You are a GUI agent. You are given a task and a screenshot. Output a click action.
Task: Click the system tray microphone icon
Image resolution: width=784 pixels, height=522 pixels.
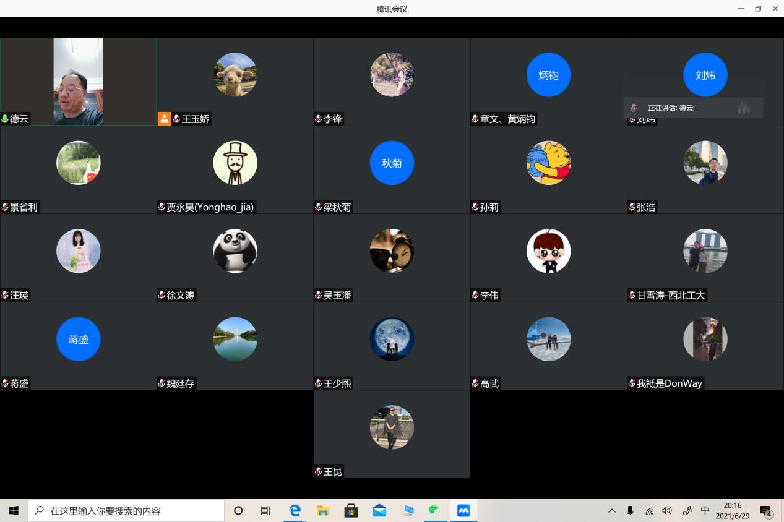point(630,511)
